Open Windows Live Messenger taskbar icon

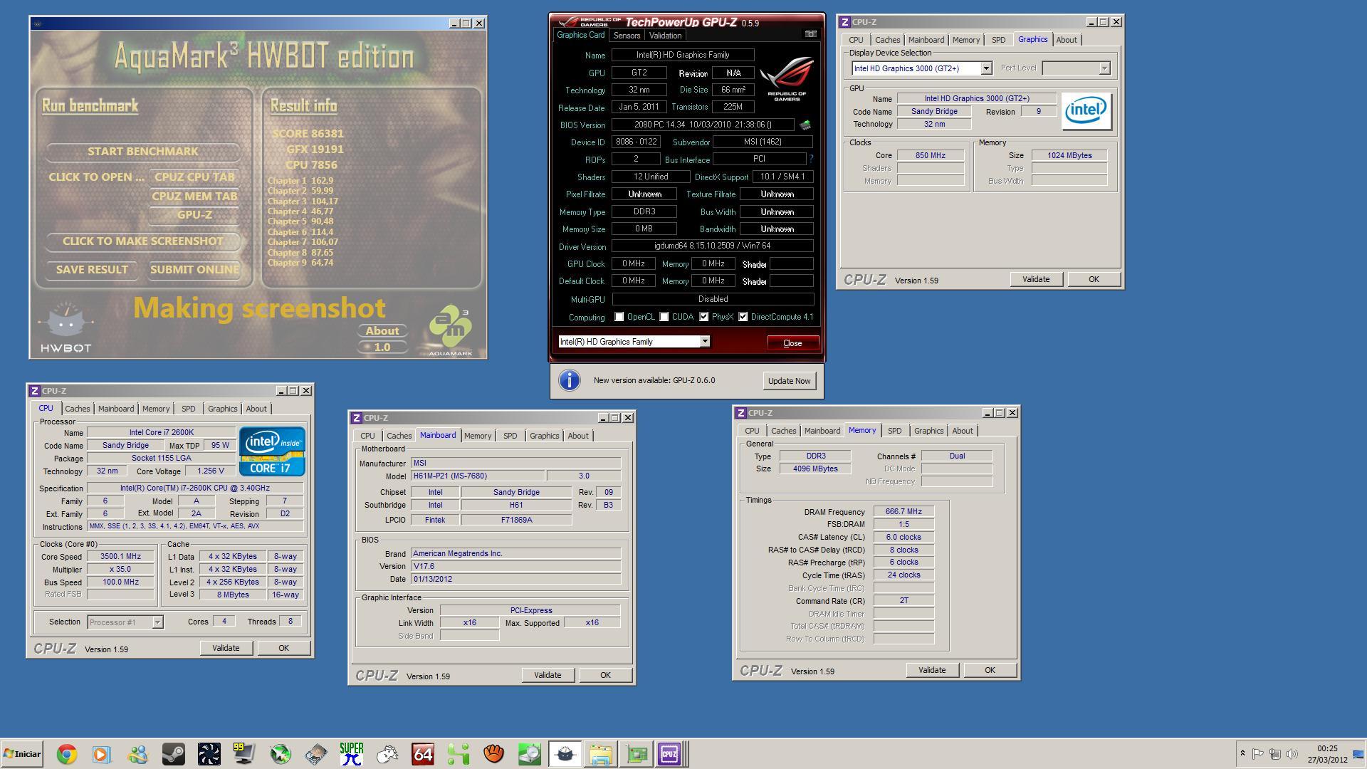pos(137,754)
